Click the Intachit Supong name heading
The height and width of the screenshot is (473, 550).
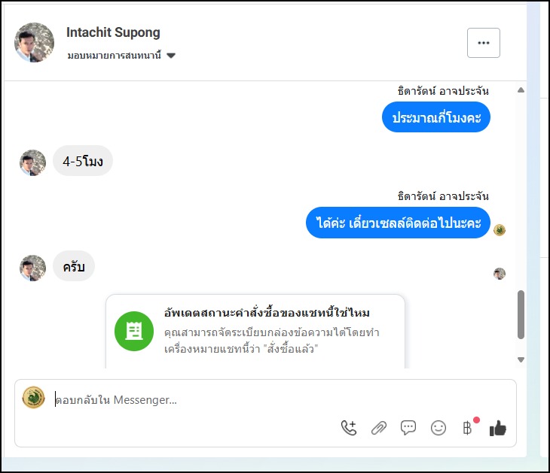click(x=113, y=32)
